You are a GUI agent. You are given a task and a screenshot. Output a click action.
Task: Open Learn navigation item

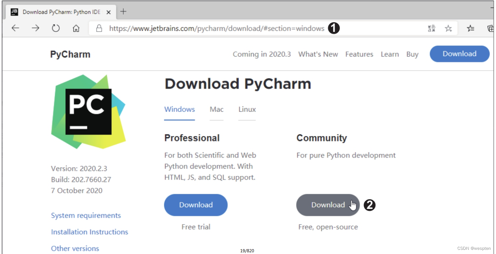point(390,54)
